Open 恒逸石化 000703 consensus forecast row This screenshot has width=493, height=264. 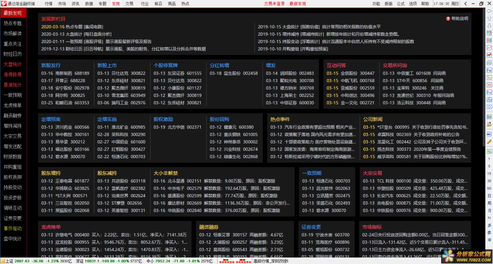click(326, 181)
